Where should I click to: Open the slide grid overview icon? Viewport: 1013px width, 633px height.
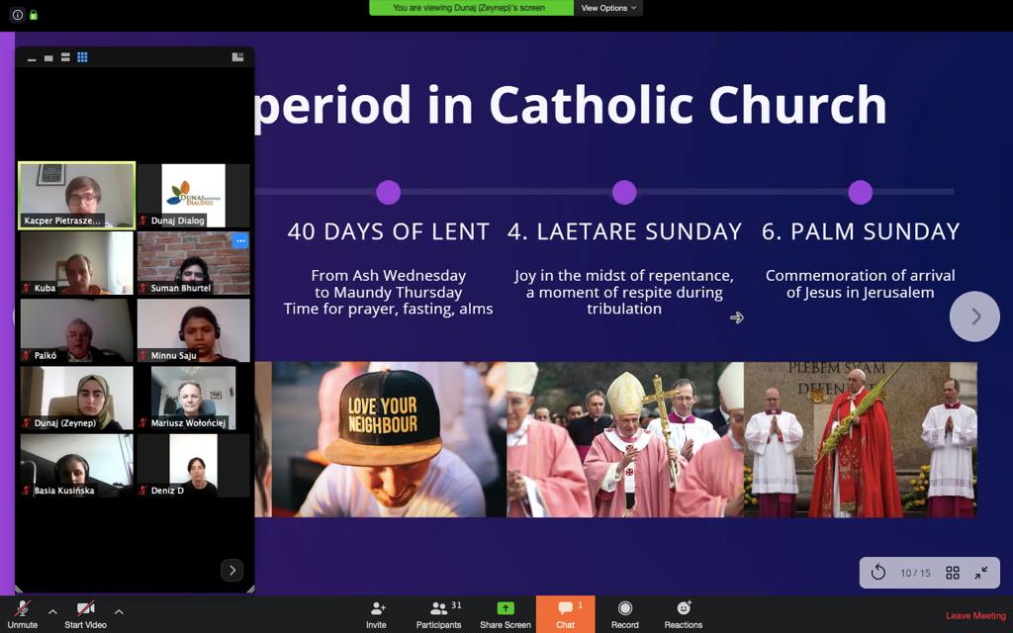pyautogui.click(x=953, y=573)
